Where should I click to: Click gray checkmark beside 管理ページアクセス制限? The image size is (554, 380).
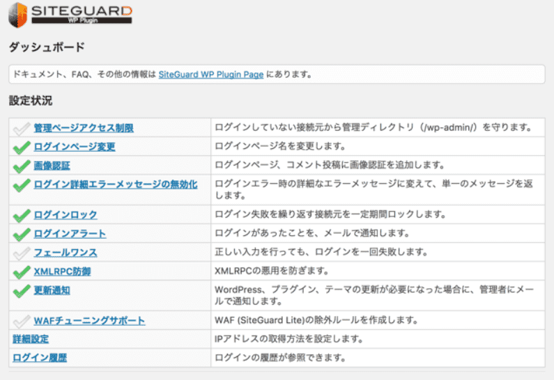[22, 128]
